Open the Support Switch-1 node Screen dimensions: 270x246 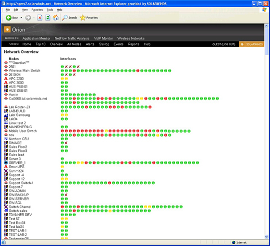coord(21,183)
